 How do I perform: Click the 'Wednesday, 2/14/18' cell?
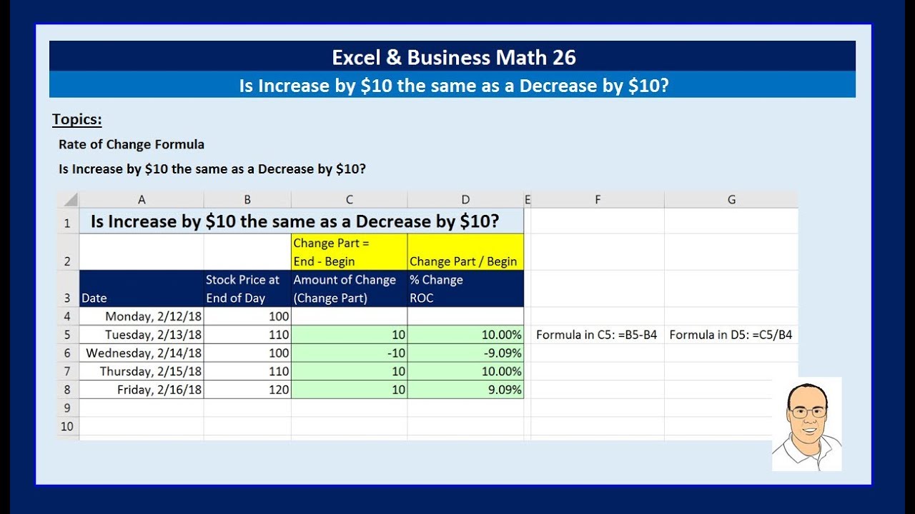(142, 353)
